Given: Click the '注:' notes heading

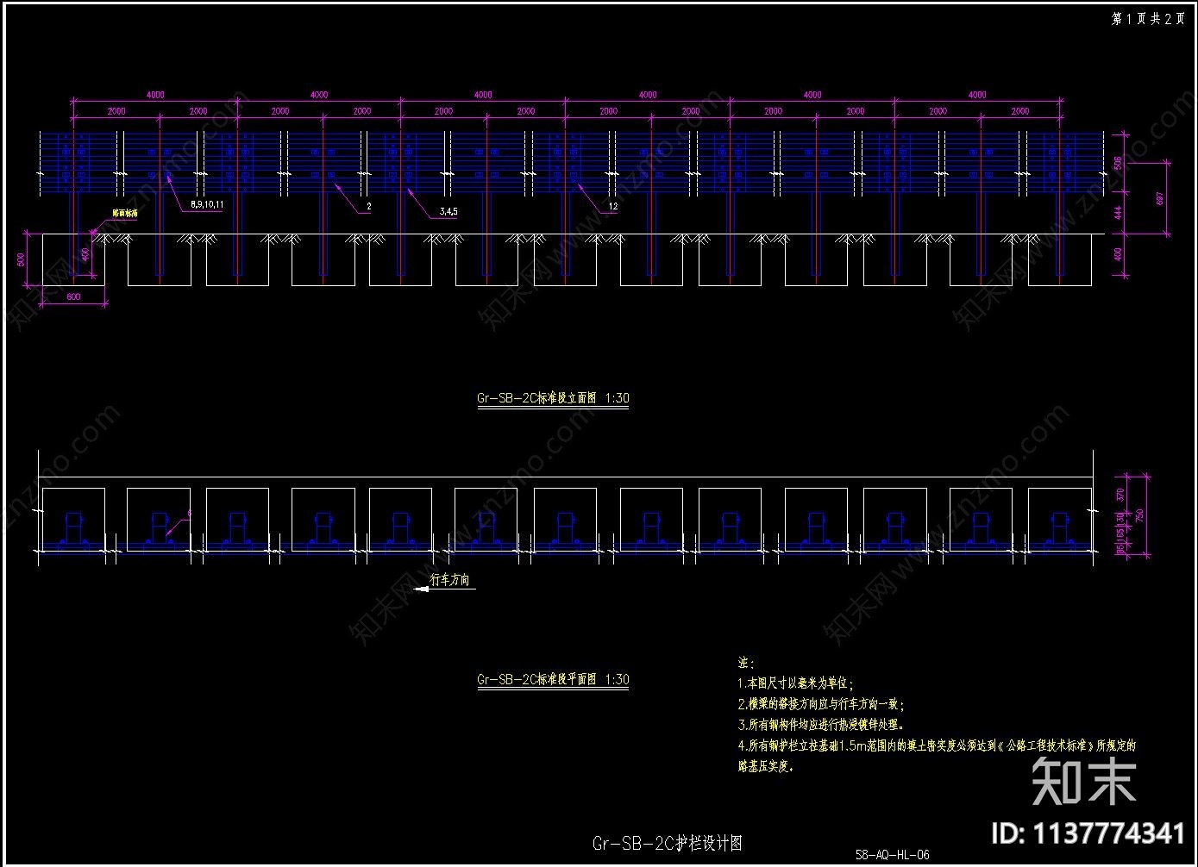Looking at the screenshot, I should 746,663.
